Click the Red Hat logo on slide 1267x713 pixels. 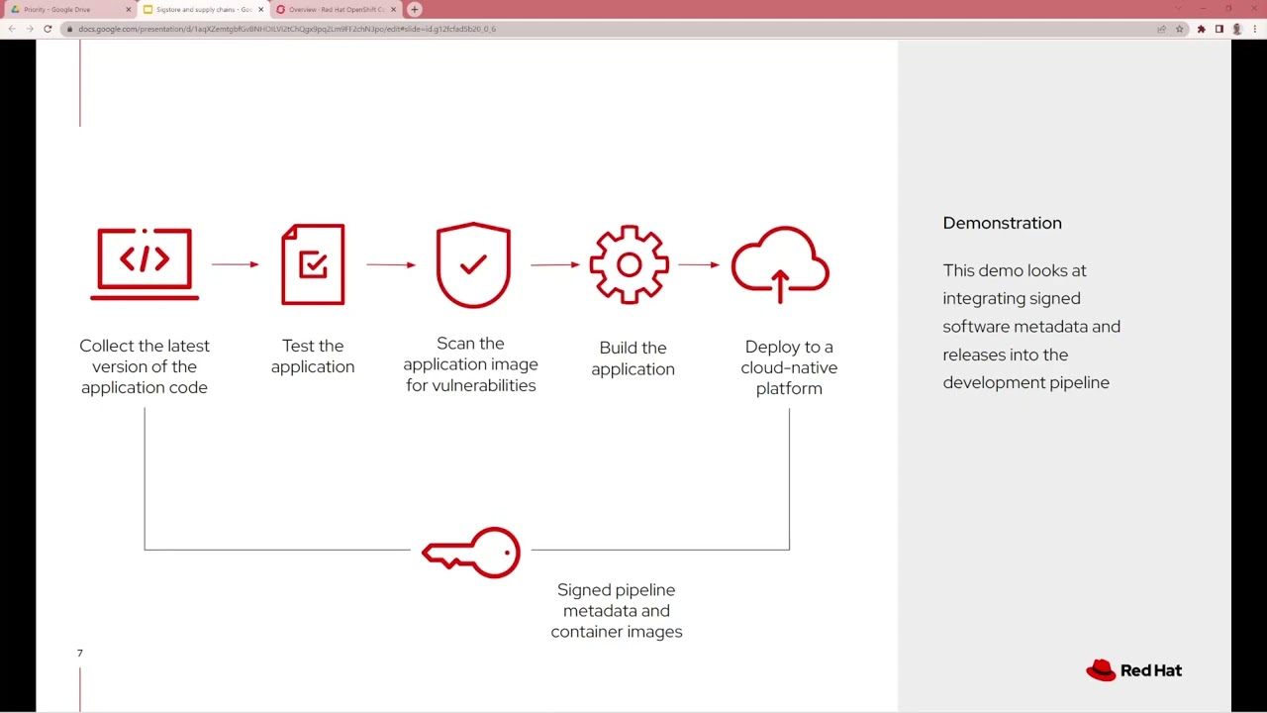pyautogui.click(x=1134, y=670)
